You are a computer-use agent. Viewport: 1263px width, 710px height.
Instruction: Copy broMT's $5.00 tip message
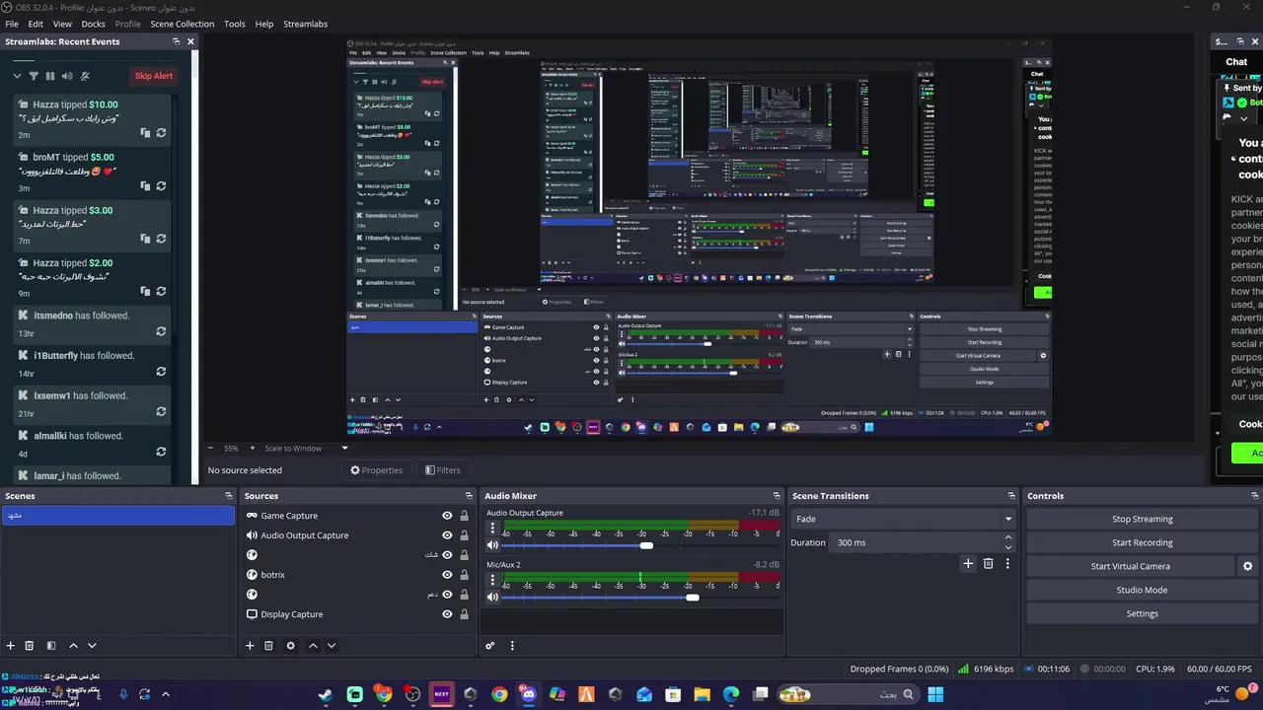(145, 185)
